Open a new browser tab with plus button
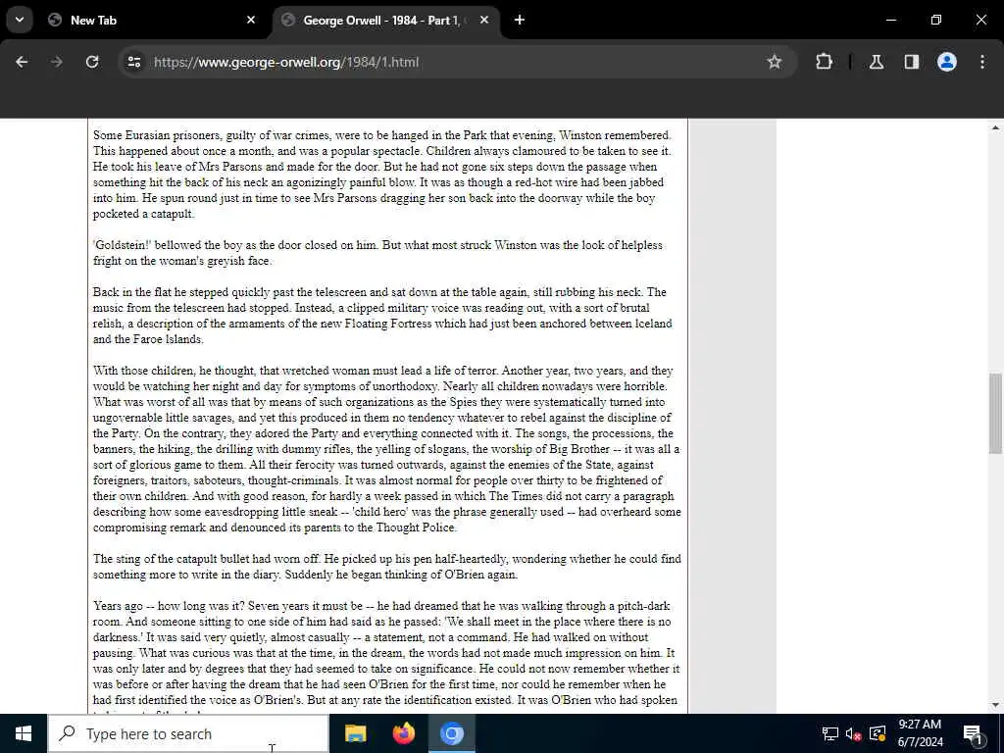 (520, 20)
